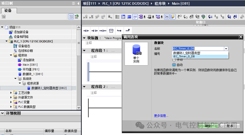Open 设备和网络 in project tree
Image resolution: width=245 pixels, height=135 pixels.
pyautogui.click(x=21, y=37)
